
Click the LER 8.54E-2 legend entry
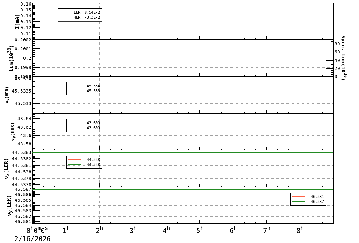point(80,12)
